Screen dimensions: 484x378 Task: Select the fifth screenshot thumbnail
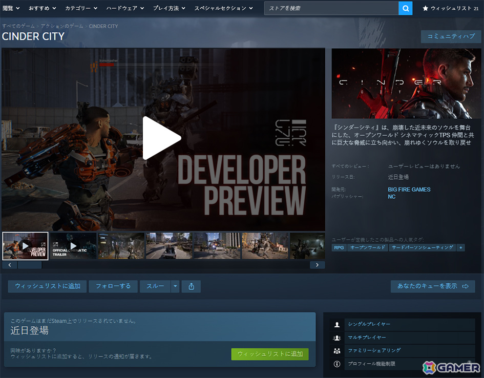(x=217, y=246)
